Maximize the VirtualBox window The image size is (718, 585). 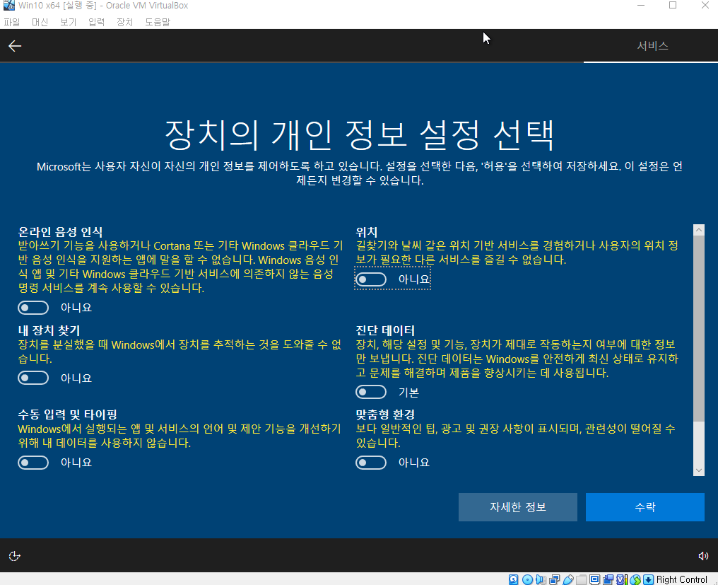pyautogui.click(x=673, y=6)
